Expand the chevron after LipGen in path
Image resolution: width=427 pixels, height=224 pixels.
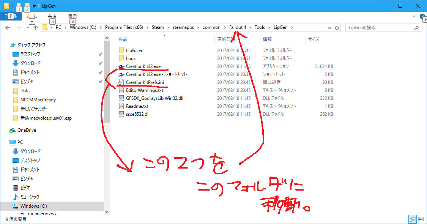(x=292, y=27)
